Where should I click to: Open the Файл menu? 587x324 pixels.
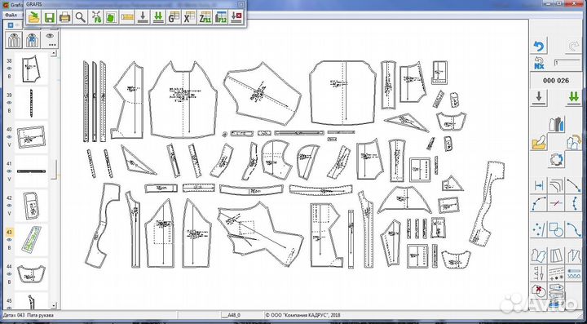click(x=11, y=16)
